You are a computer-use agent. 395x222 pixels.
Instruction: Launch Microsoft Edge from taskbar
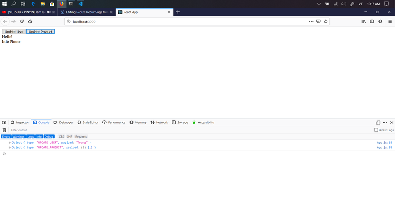tap(33, 4)
